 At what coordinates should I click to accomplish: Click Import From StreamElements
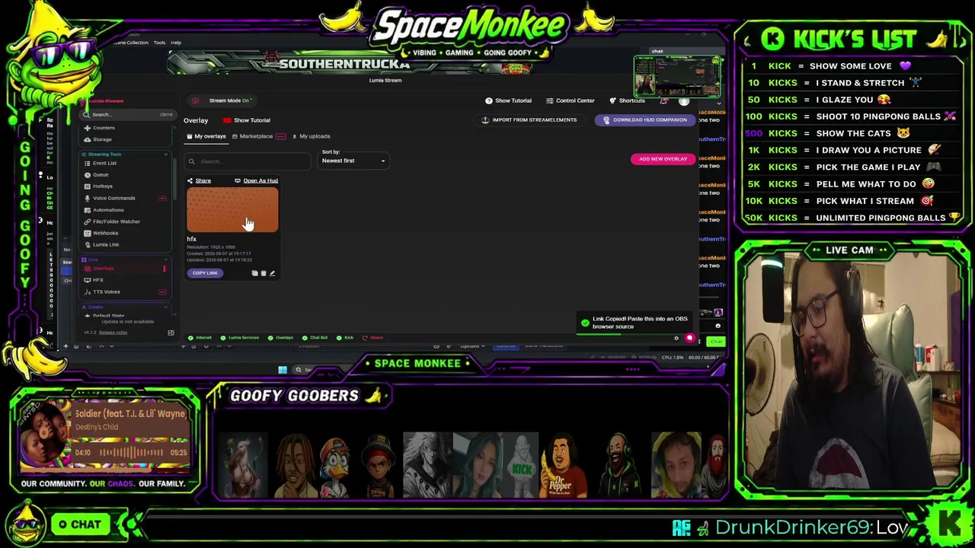[x=529, y=120]
